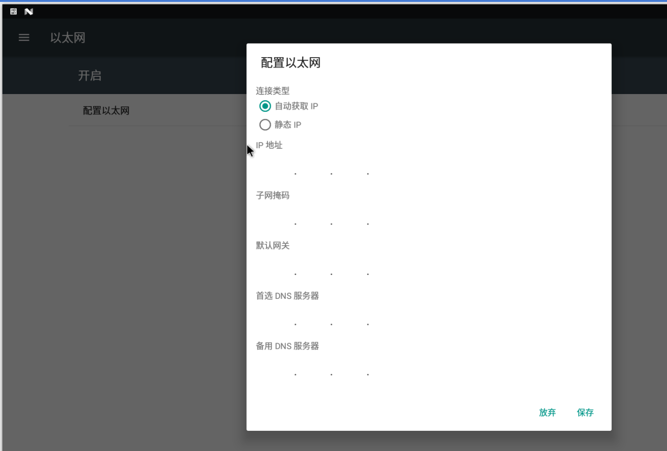The width and height of the screenshot is (667, 451).
Task: Click the 开启 switch row label
Action: [90, 76]
